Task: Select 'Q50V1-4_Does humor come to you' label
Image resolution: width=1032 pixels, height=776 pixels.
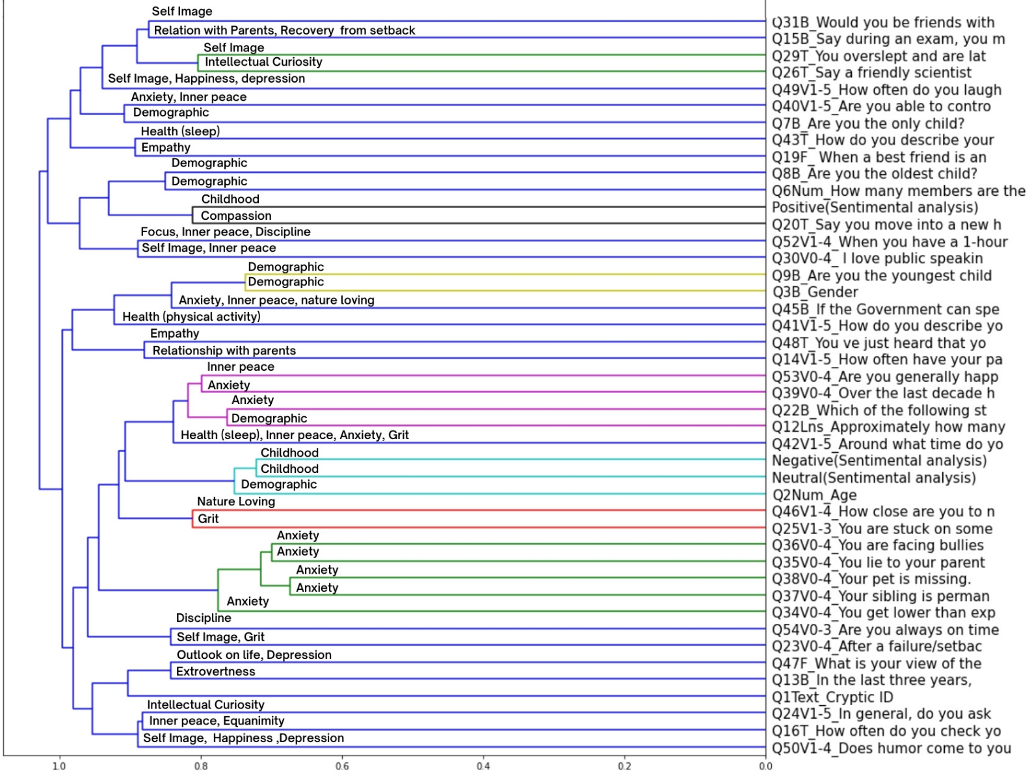Action: coord(891,748)
